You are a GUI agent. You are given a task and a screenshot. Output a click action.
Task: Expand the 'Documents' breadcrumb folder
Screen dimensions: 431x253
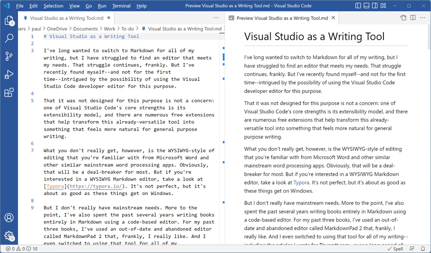click(x=85, y=29)
